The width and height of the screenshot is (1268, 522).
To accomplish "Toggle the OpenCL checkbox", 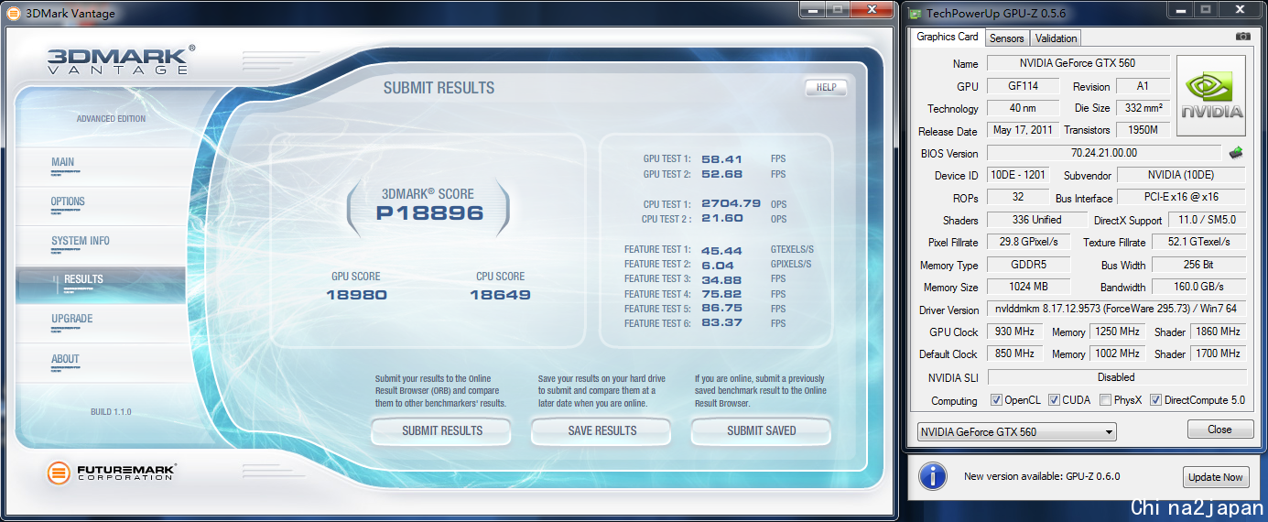I will [996, 400].
